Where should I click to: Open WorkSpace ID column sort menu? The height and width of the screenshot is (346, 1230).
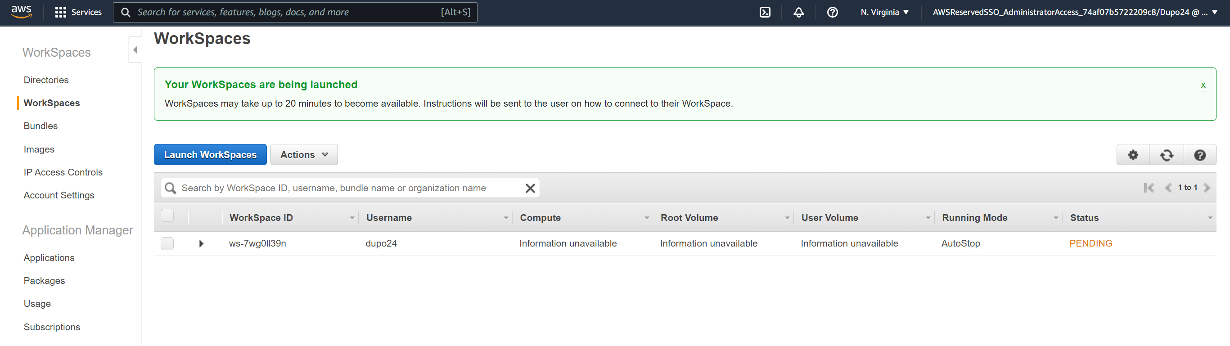click(352, 218)
